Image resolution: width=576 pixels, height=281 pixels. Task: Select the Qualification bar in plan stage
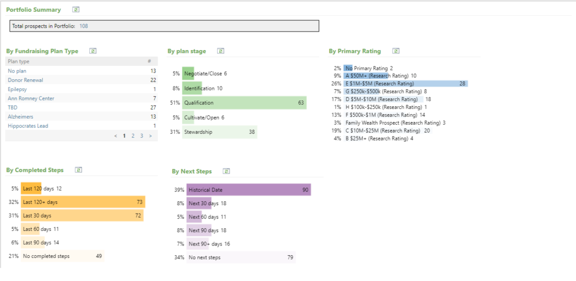(244, 103)
